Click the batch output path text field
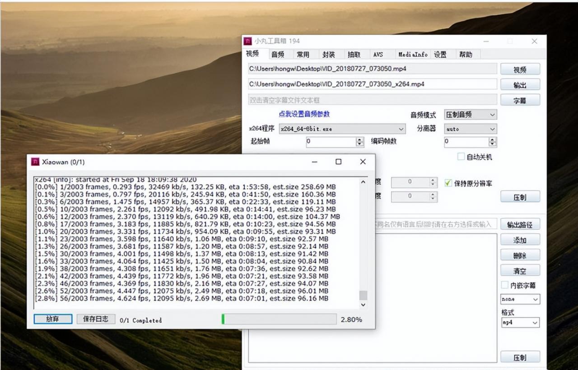The image size is (578, 370). click(x=436, y=224)
